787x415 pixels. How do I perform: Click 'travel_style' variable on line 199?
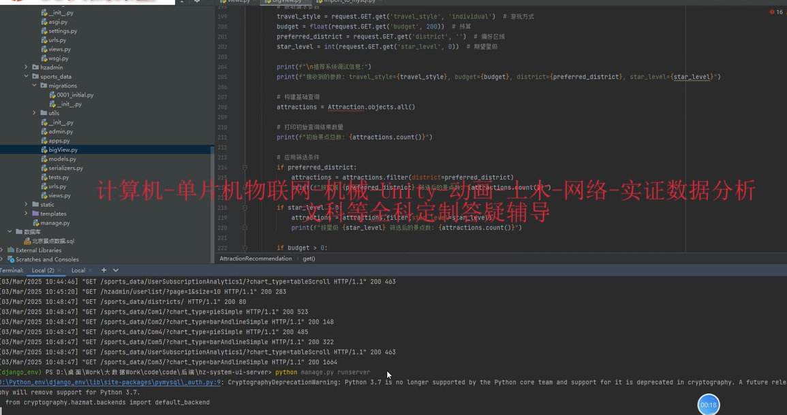point(298,16)
